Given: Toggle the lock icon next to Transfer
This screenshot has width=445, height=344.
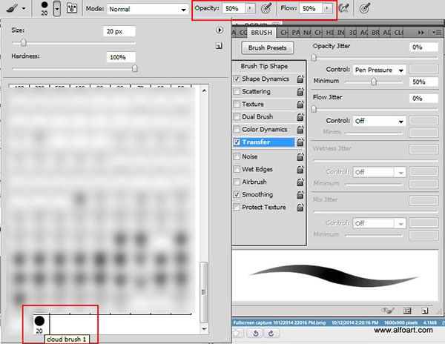Looking at the screenshot, I should pyautogui.click(x=300, y=142).
